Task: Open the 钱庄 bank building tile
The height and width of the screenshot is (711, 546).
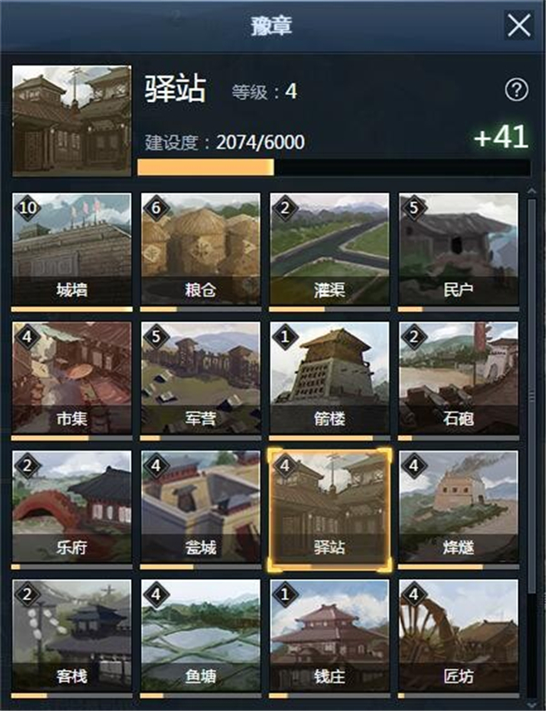Action: click(x=329, y=635)
